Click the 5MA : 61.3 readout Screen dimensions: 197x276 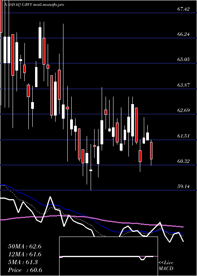tap(23, 262)
